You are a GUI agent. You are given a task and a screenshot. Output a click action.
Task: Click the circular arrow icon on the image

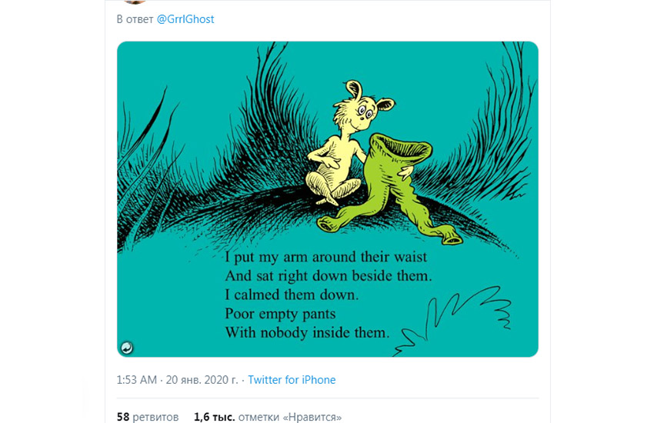point(128,348)
